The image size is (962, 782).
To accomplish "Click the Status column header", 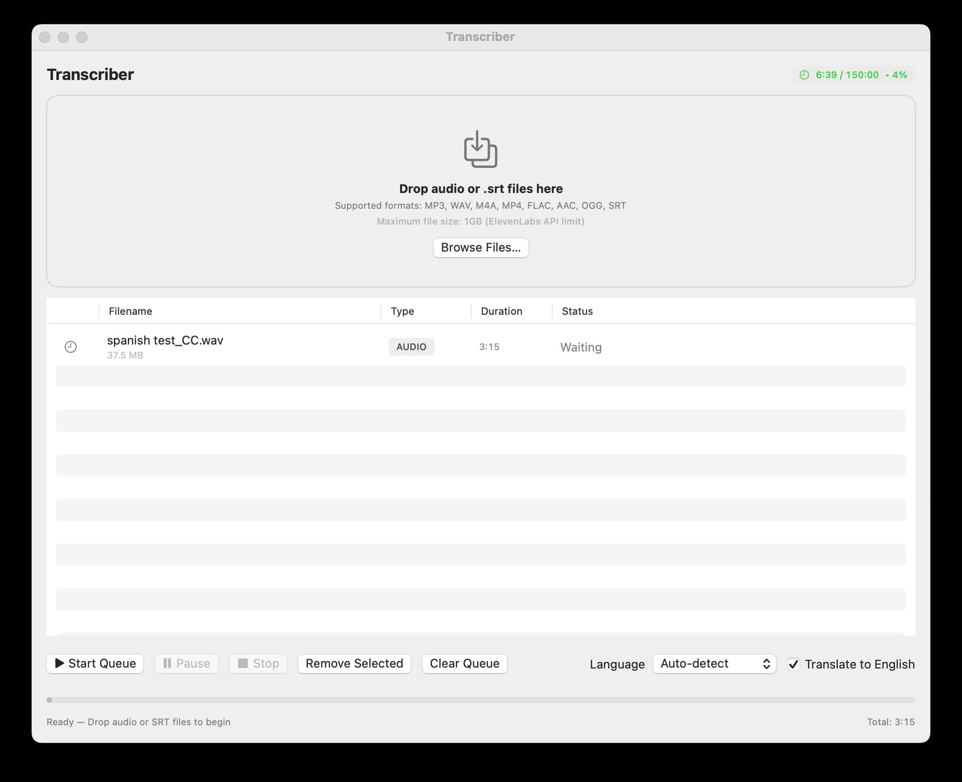I will [577, 311].
